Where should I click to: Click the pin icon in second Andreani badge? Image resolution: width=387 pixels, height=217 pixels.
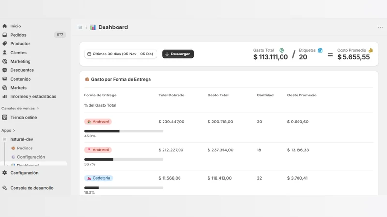(89, 150)
